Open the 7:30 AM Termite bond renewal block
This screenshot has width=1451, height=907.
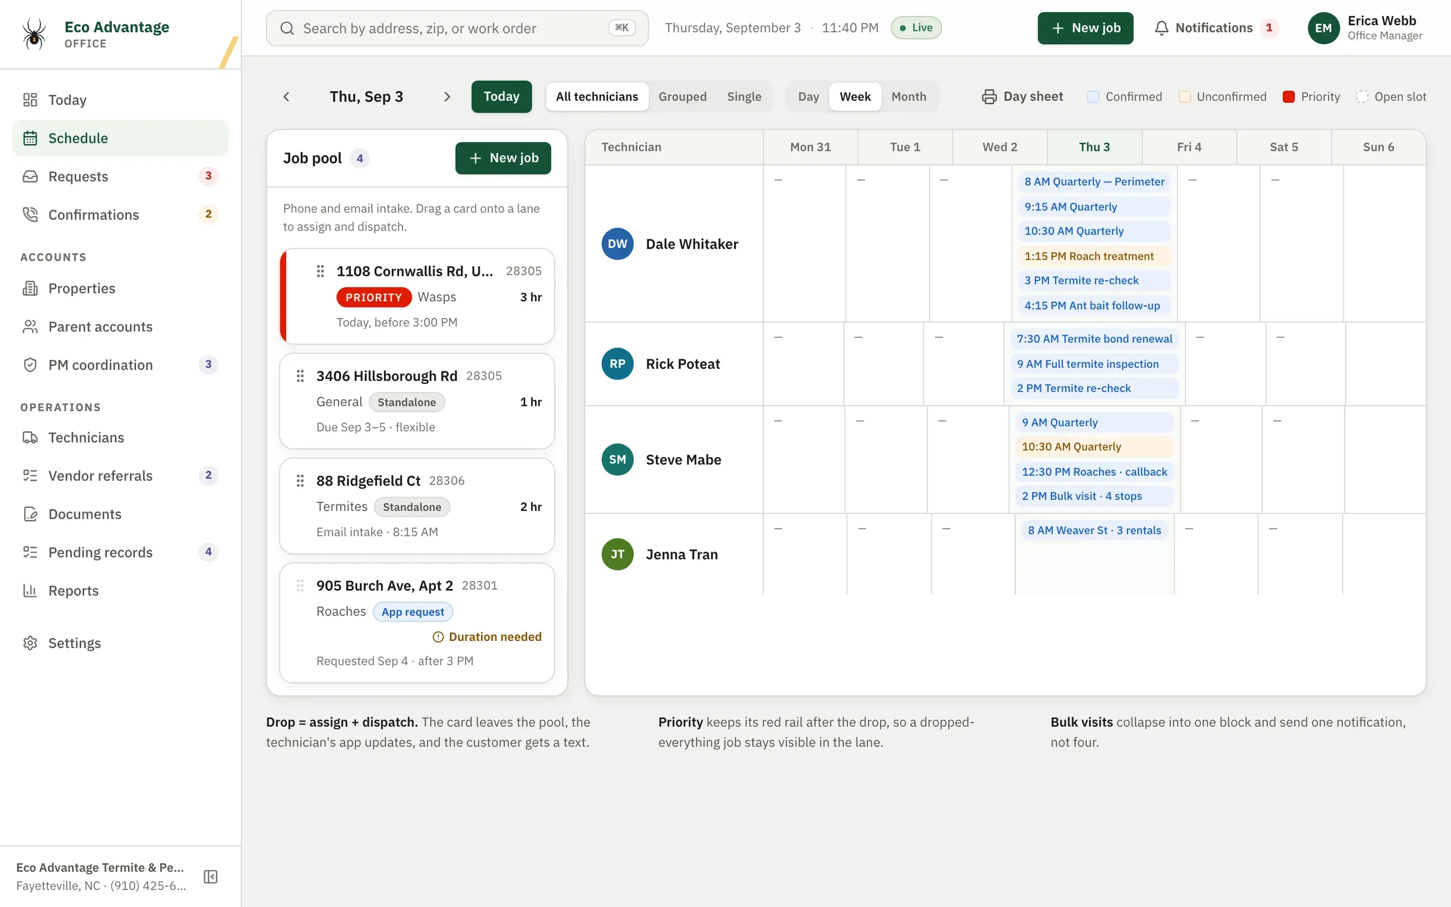[1094, 339]
